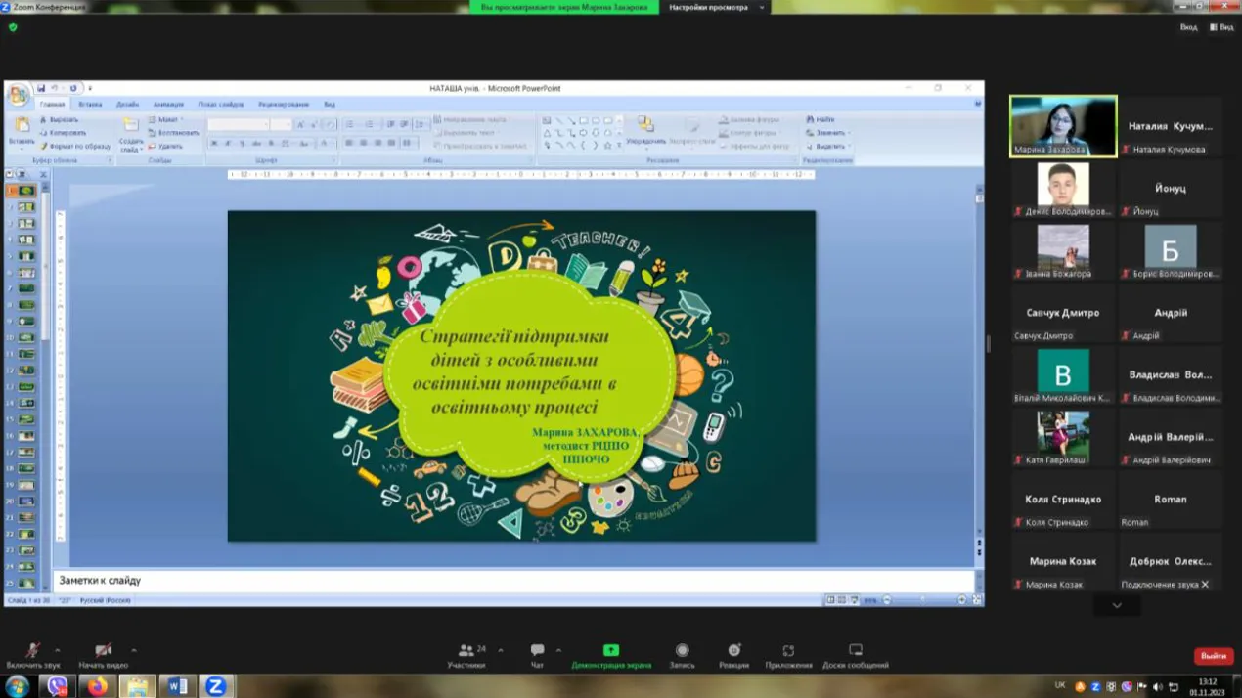The width and height of the screenshot is (1242, 698).
Task: Click Save icon in Quick Access toolbar
Action: (x=41, y=88)
